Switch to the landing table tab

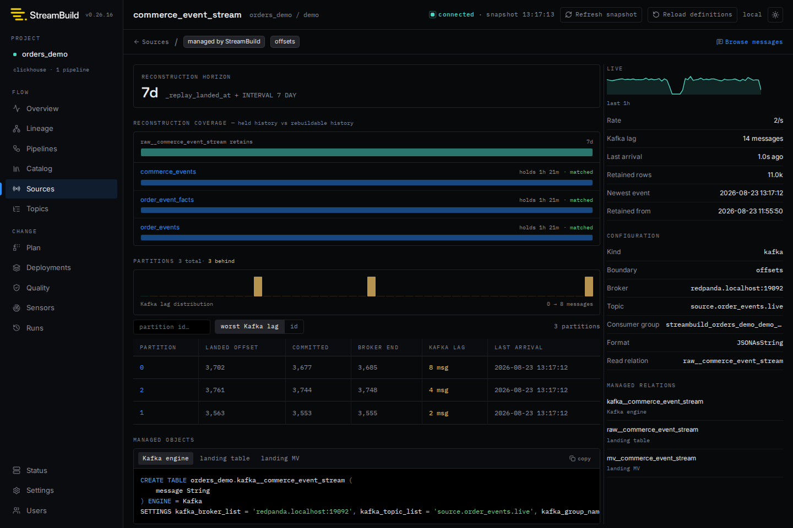[x=225, y=458]
